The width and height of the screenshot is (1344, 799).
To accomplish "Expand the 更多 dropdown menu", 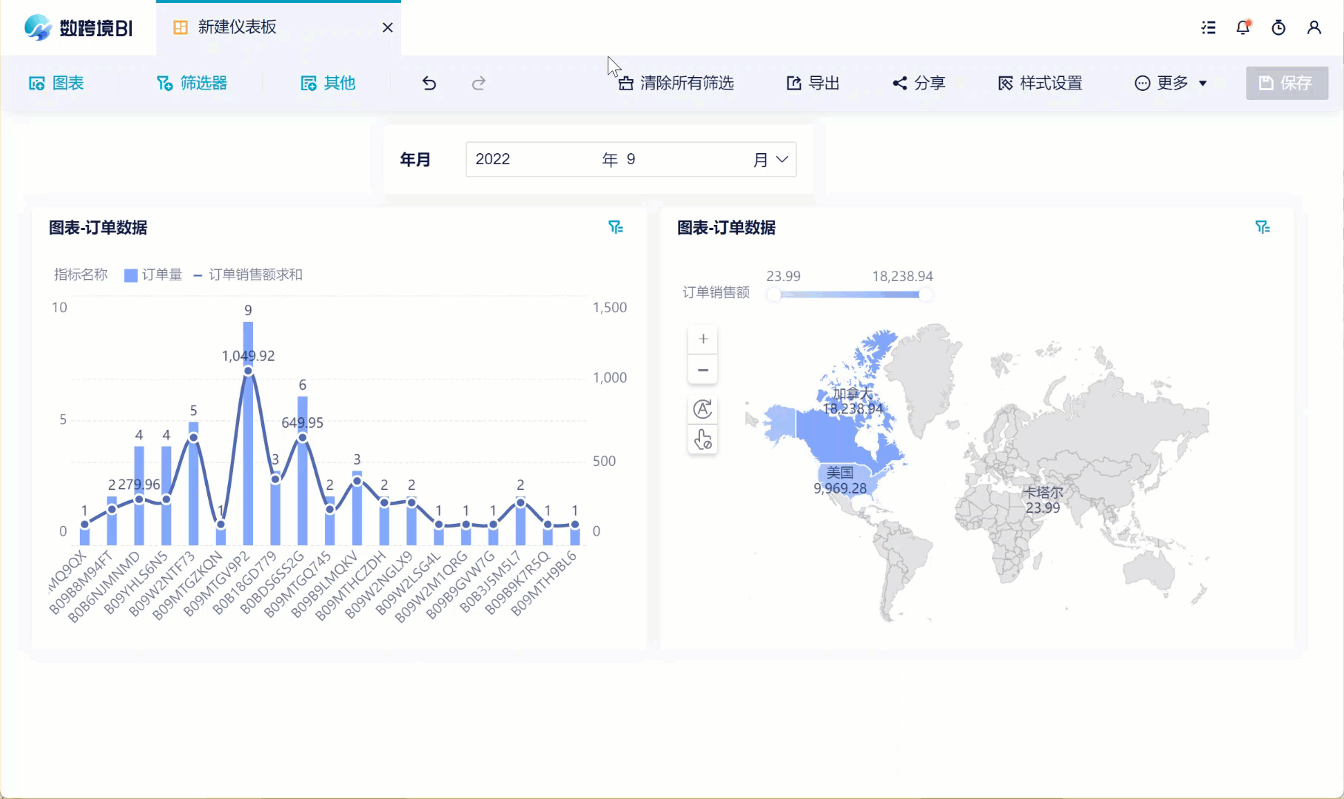I will pos(1171,83).
